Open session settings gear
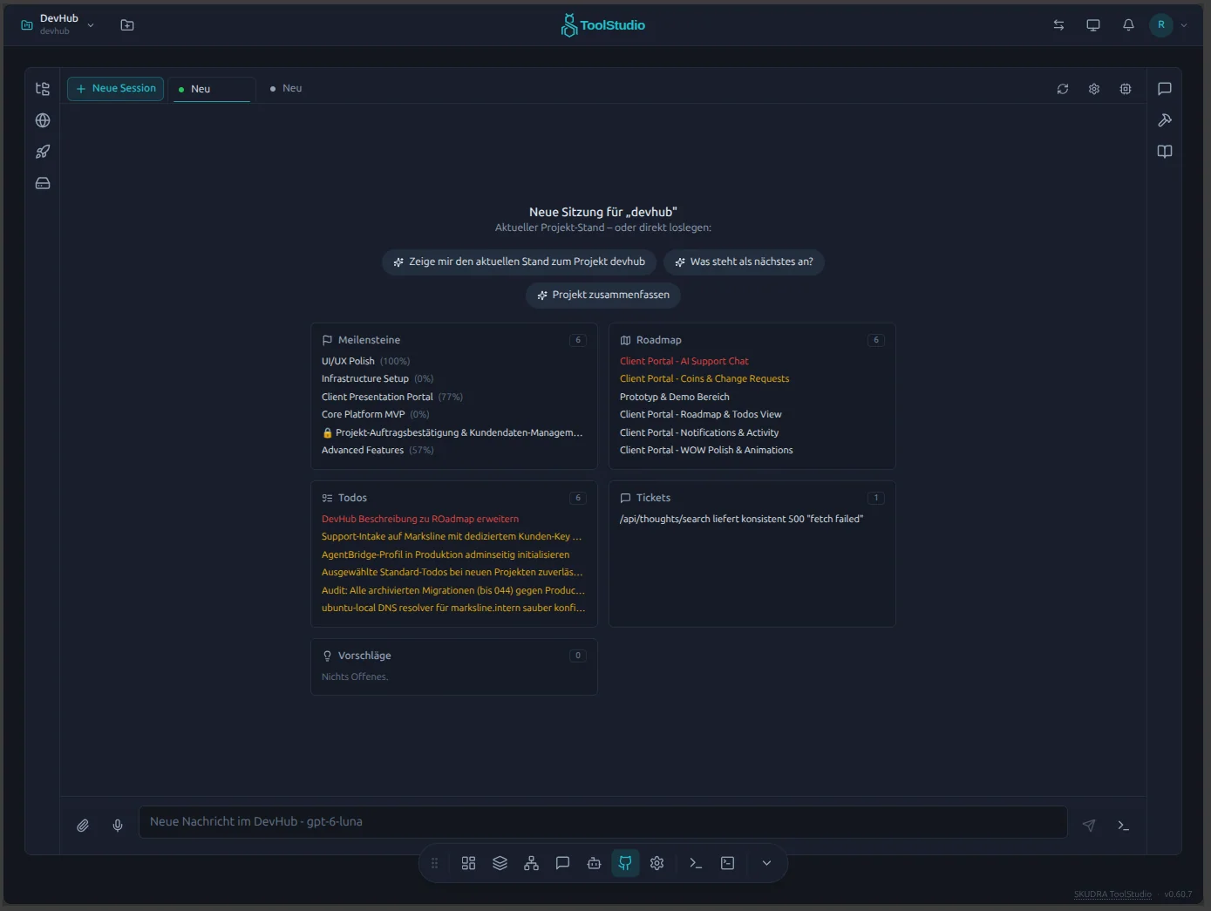Image resolution: width=1211 pixels, height=911 pixels. pyautogui.click(x=1094, y=89)
